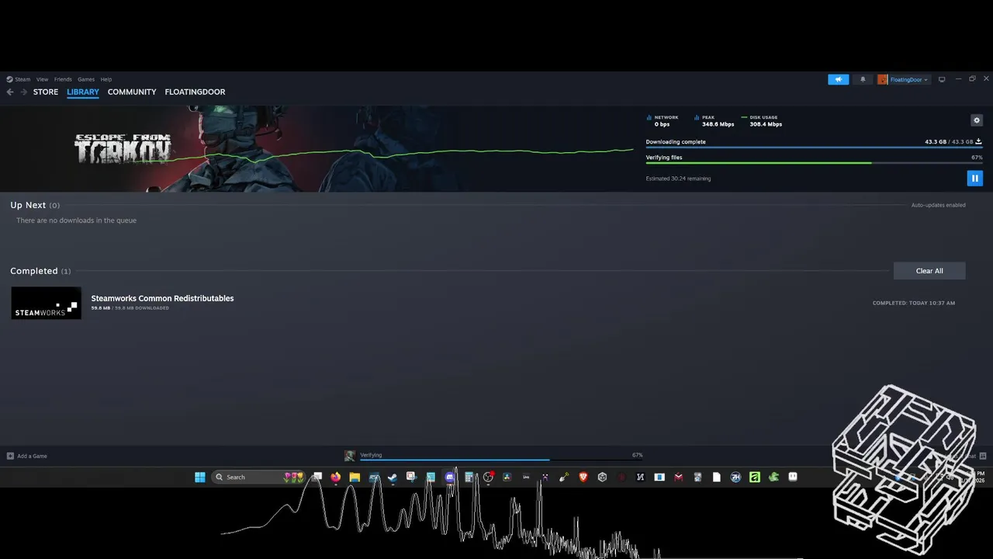Click the green Verifying files progress bar

click(x=815, y=163)
